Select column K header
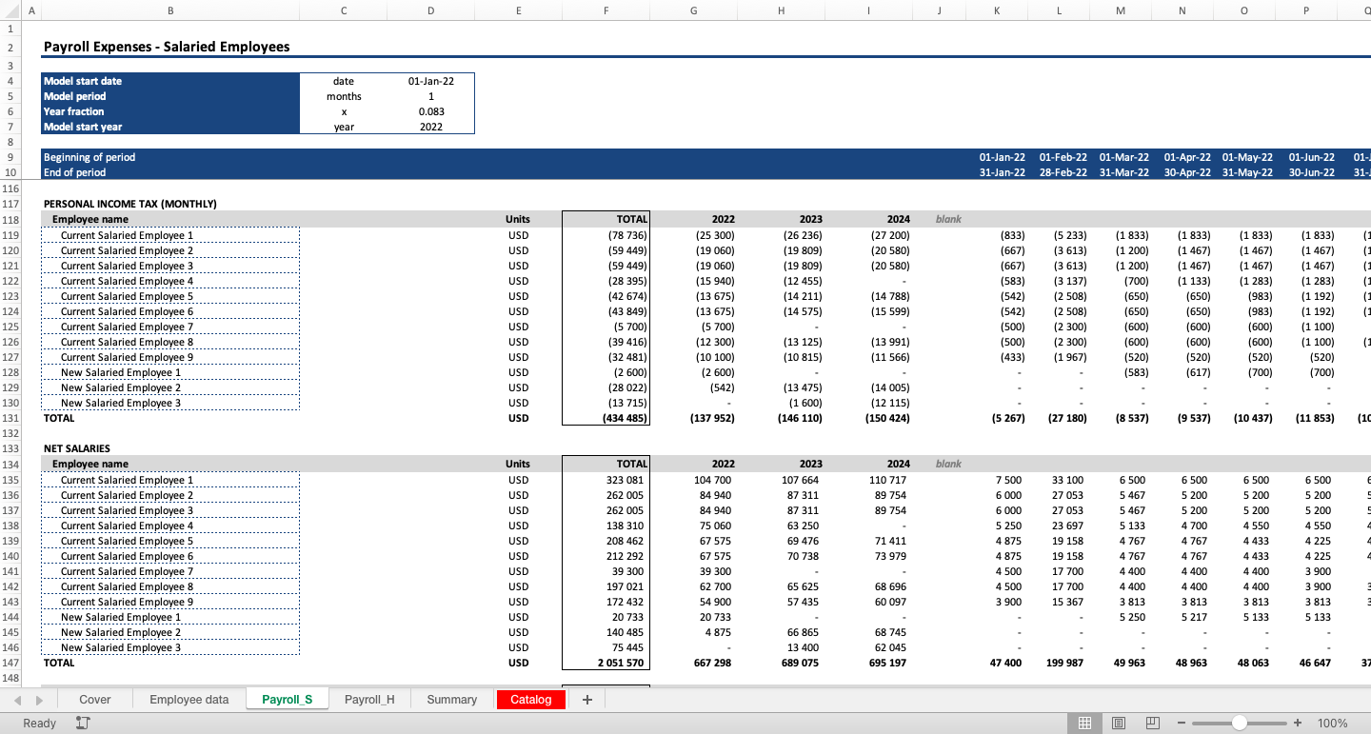Viewport: 1371px width, 734px height. pos(997,10)
